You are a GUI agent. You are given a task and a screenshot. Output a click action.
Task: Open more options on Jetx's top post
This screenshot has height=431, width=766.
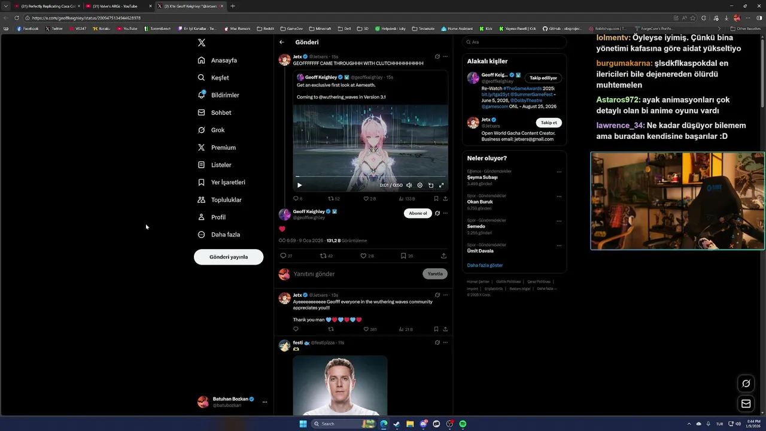445,56
